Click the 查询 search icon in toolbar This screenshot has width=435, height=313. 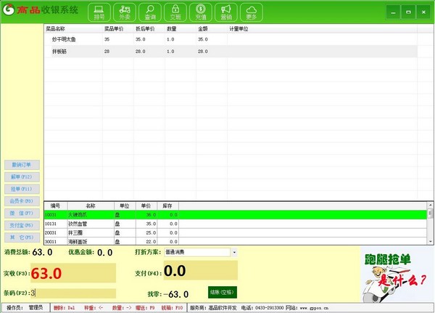tap(149, 12)
